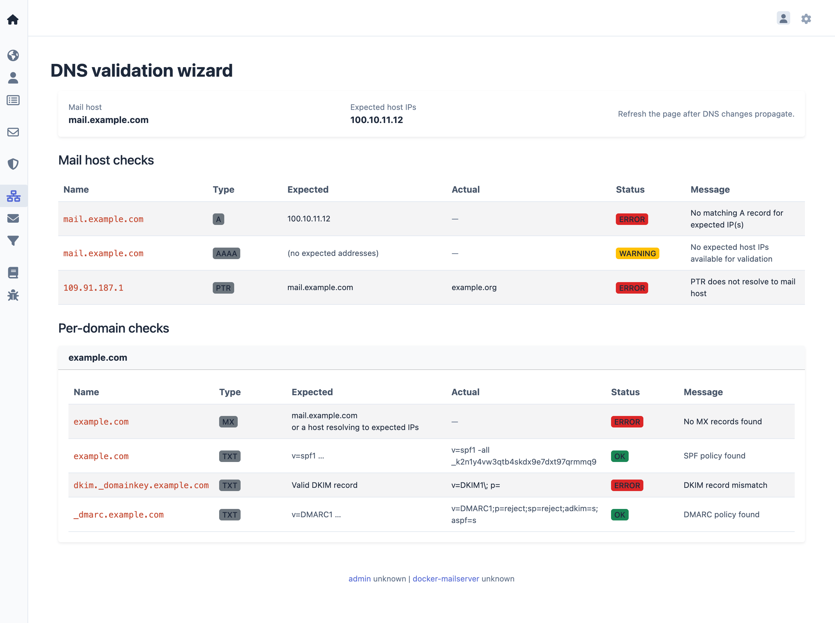Open the outlined envelope mail icon in sidebar
The height and width of the screenshot is (623, 835).
click(13, 132)
